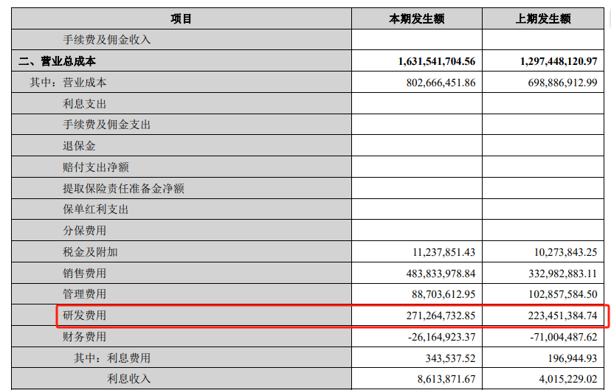
Task: Select the 管理费用 row label
Action: (x=85, y=294)
